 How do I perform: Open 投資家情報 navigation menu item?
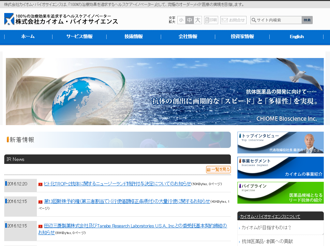[x=242, y=36]
